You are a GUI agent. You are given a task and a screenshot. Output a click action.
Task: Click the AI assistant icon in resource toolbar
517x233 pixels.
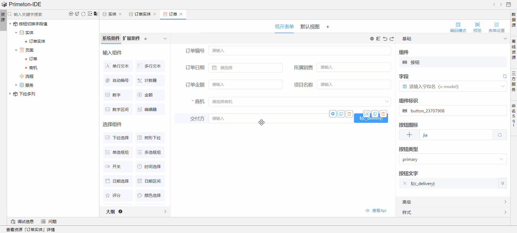pyautogui.click(x=71, y=14)
